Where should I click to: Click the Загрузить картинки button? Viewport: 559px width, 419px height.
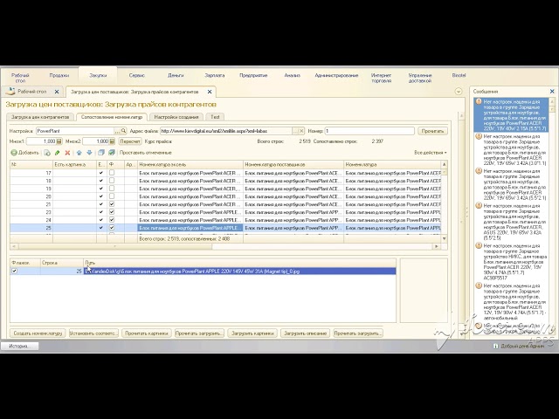[x=252, y=333]
